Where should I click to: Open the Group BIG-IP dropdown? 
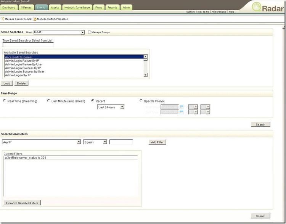(59, 32)
